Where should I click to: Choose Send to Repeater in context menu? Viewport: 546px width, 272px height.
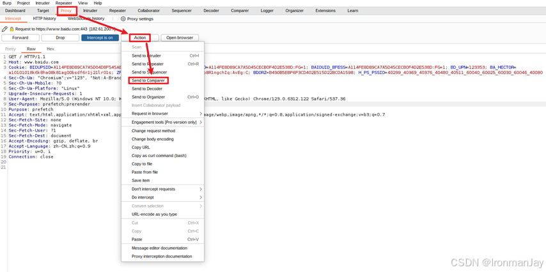[x=162, y=64]
